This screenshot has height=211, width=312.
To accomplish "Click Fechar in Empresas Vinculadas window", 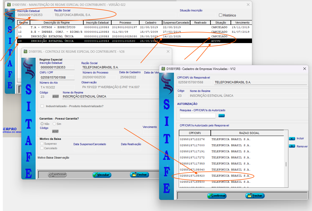I will pyautogui.click(x=255, y=196).
